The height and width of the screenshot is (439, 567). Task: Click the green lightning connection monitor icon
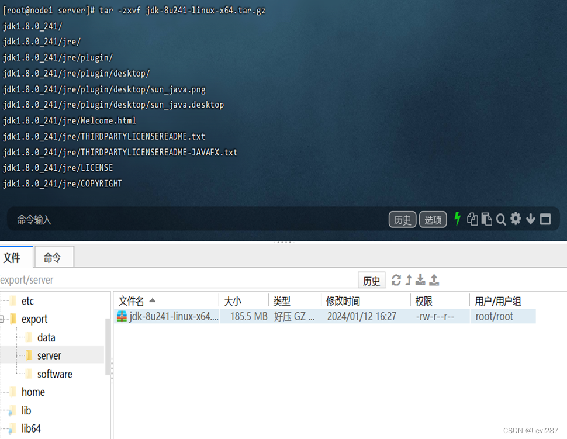pyautogui.click(x=458, y=219)
